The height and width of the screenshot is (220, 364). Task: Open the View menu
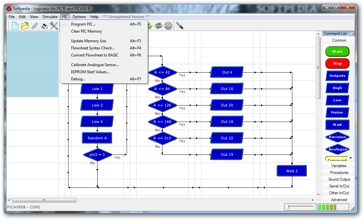(34, 17)
